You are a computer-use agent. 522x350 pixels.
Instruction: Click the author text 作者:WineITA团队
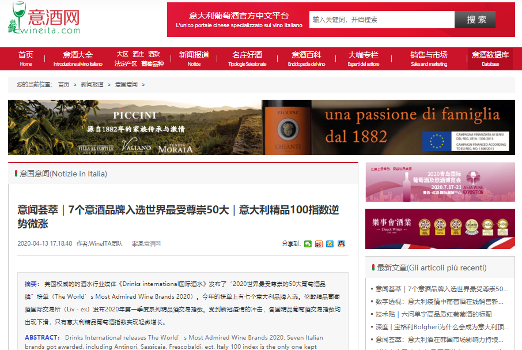click(x=100, y=244)
